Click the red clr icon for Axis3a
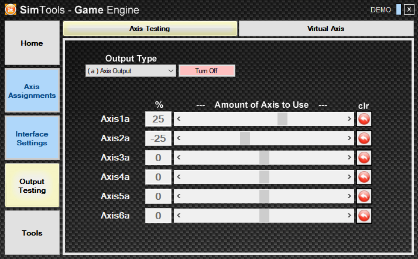 coord(364,158)
